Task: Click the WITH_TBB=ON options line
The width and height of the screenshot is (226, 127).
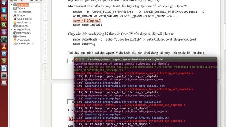Action: [125, 16]
